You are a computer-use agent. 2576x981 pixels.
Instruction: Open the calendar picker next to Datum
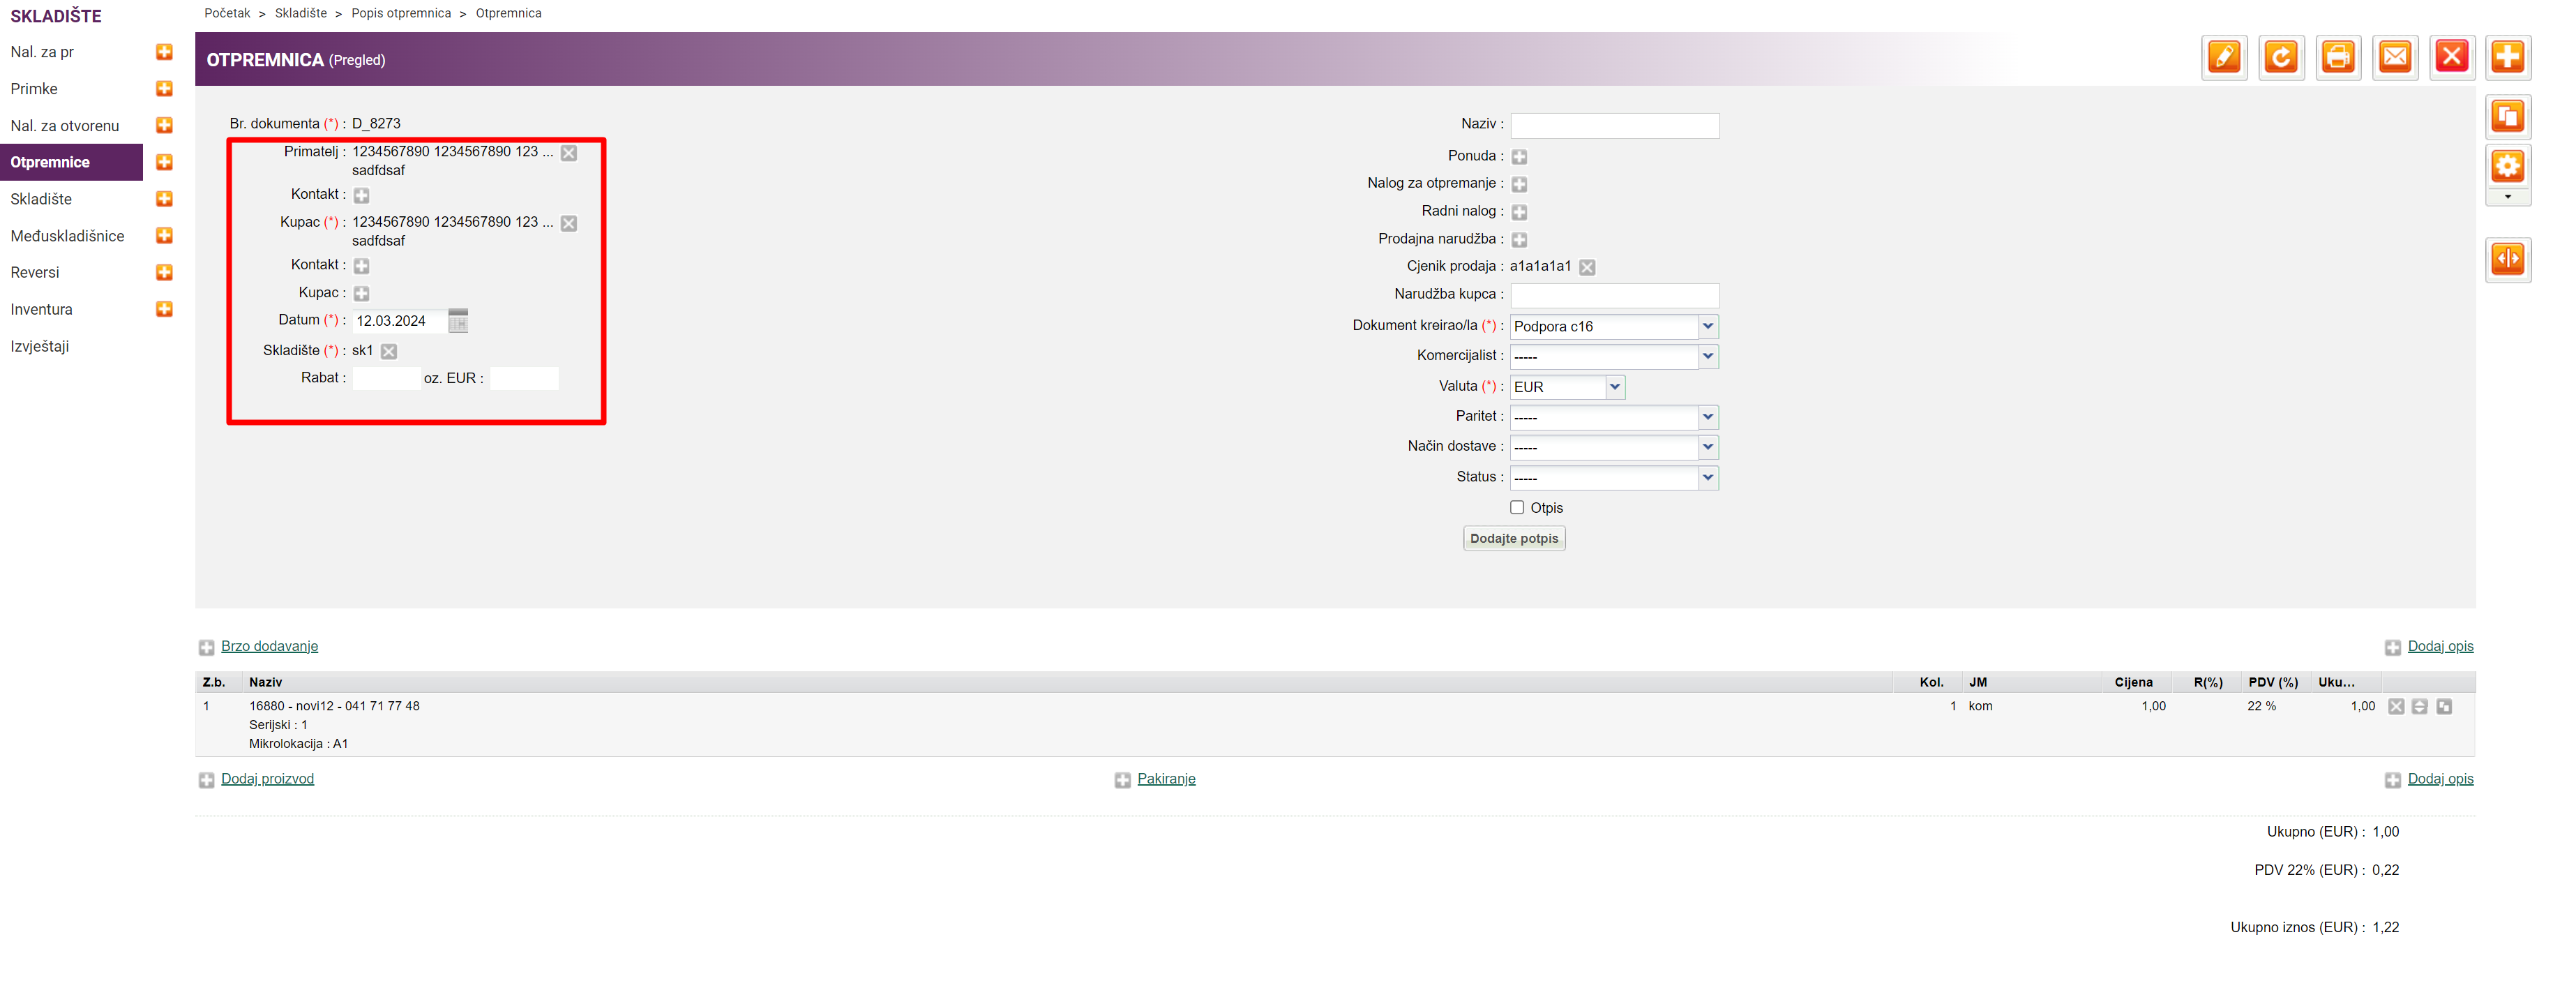(458, 321)
